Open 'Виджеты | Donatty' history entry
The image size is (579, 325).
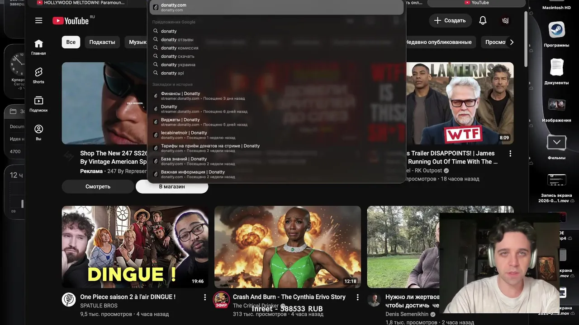[x=276, y=122]
